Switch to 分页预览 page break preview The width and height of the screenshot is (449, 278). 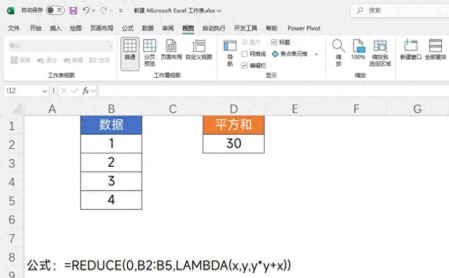[x=150, y=53]
